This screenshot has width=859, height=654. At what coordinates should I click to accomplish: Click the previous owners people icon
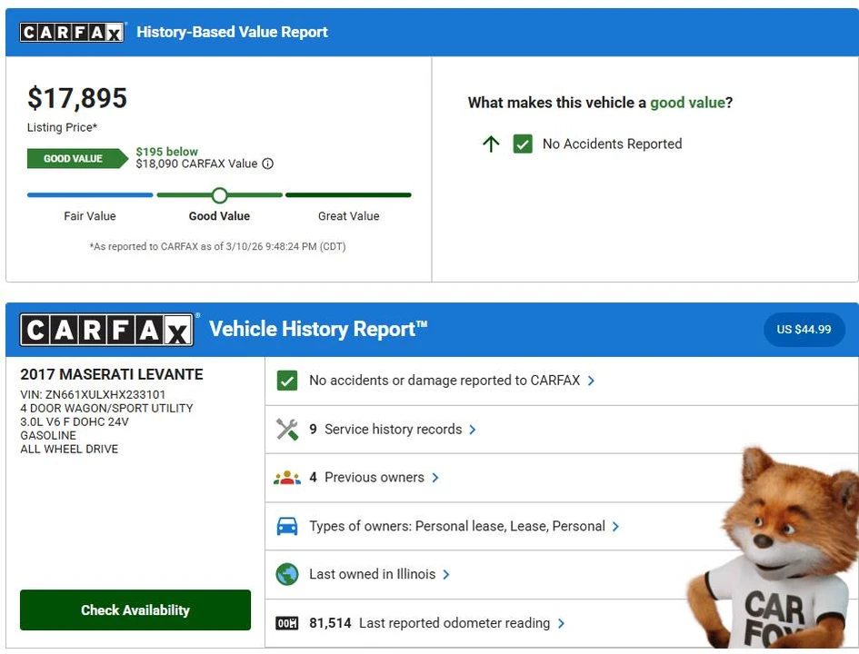coord(287,478)
